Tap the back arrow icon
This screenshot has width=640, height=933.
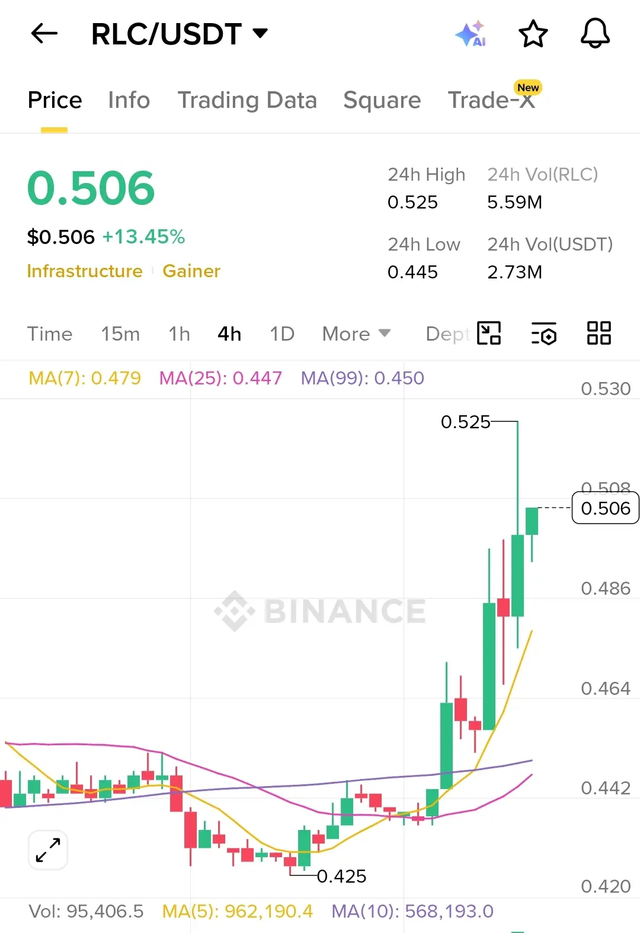44,34
